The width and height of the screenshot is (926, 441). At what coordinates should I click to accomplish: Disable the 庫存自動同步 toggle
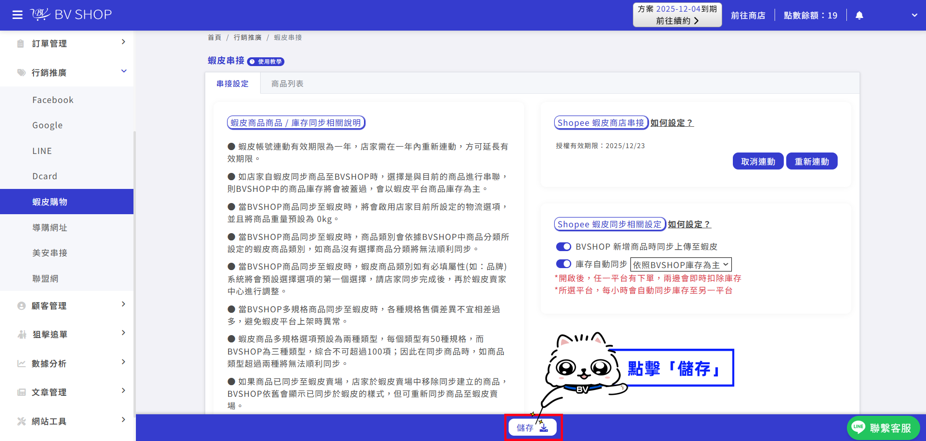tap(563, 264)
